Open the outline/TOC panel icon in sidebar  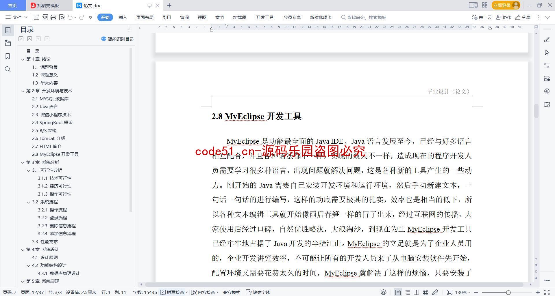click(x=8, y=30)
